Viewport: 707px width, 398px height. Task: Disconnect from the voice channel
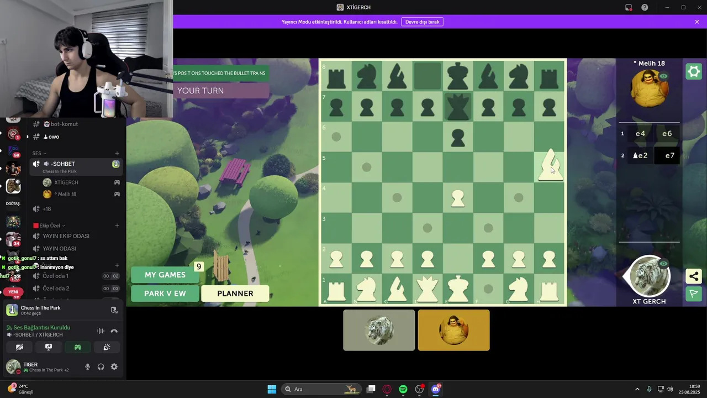pos(114,331)
